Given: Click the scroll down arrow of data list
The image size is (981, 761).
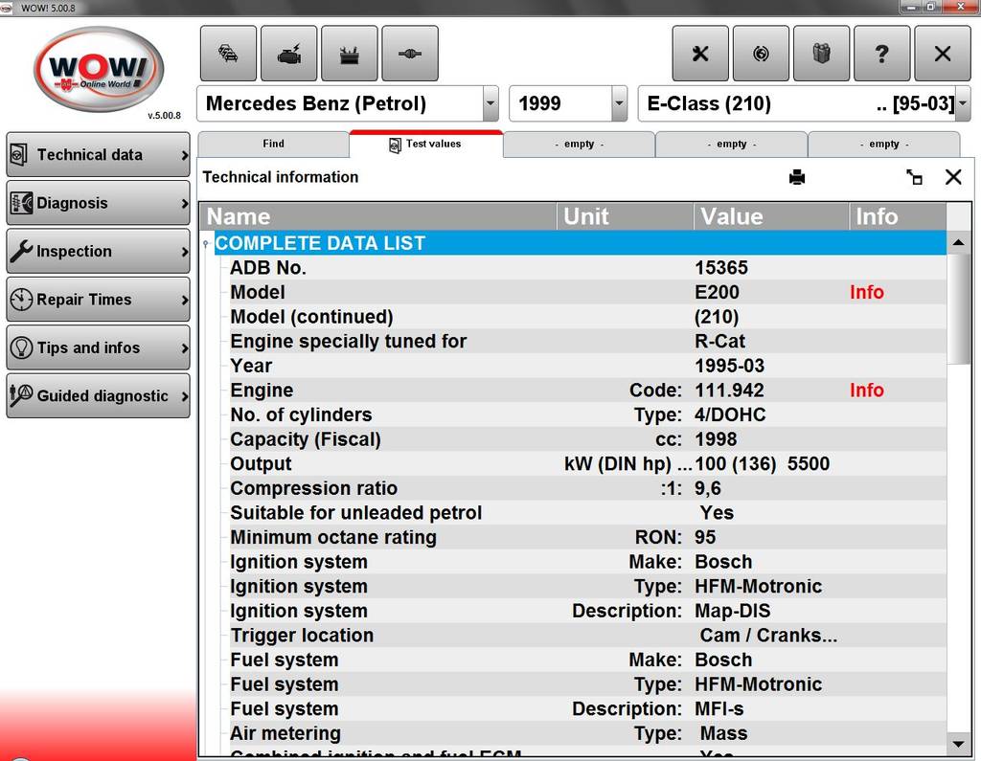Looking at the screenshot, I should pos(958,744).
